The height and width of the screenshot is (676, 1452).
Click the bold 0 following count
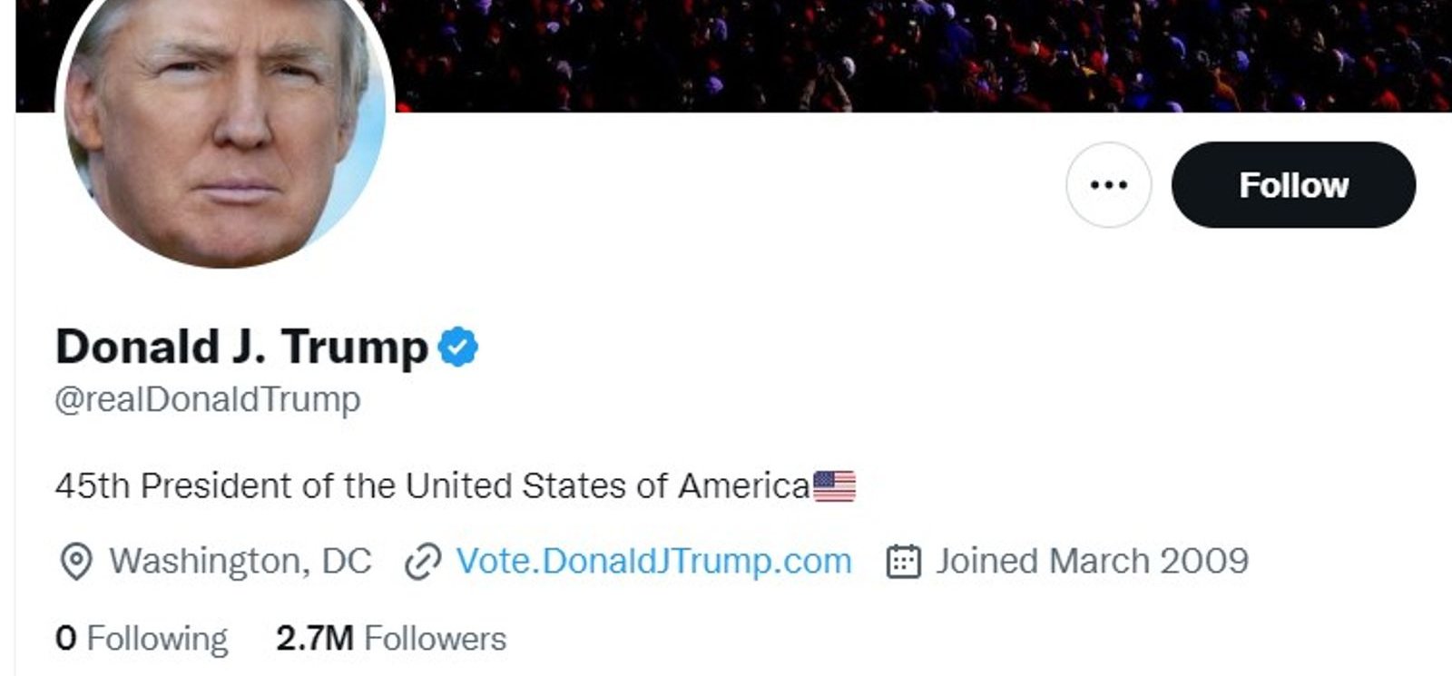tap(65, 639)
